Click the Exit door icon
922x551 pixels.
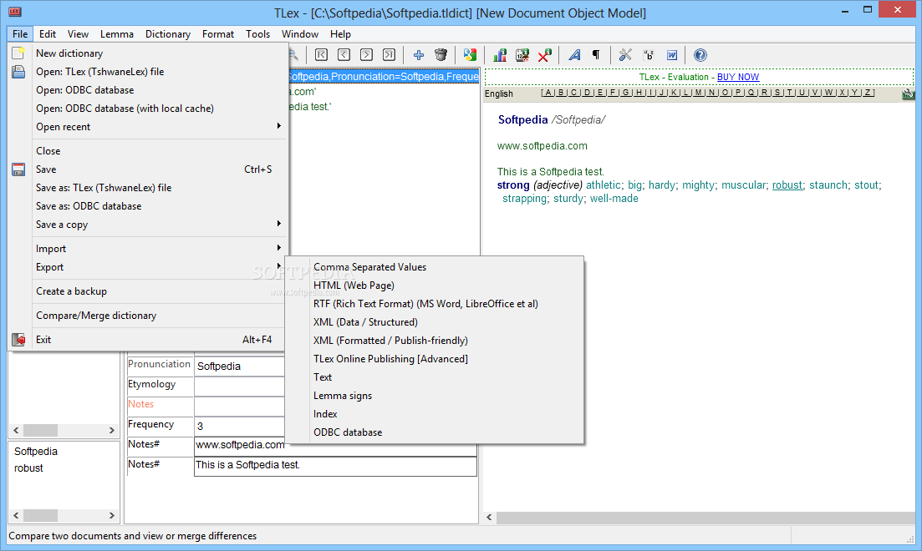[x=18, y=340]
